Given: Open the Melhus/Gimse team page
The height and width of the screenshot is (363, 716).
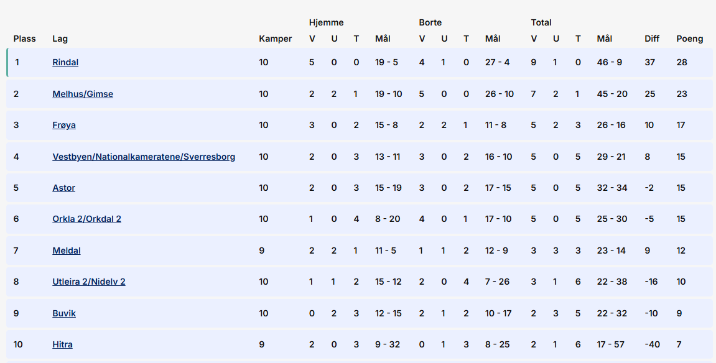Looking at the screenshot, I should [83, 94].
